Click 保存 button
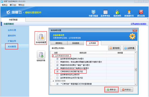The height and width of the screenshot is (97, 149). pos(111,89)
